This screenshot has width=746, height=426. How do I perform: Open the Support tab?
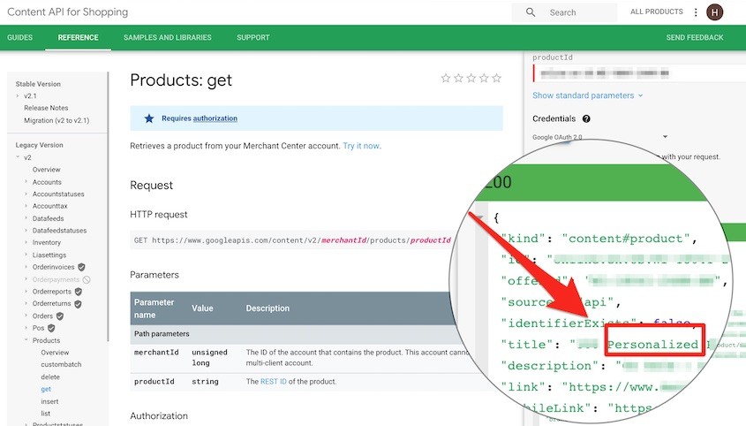(253, 37)
